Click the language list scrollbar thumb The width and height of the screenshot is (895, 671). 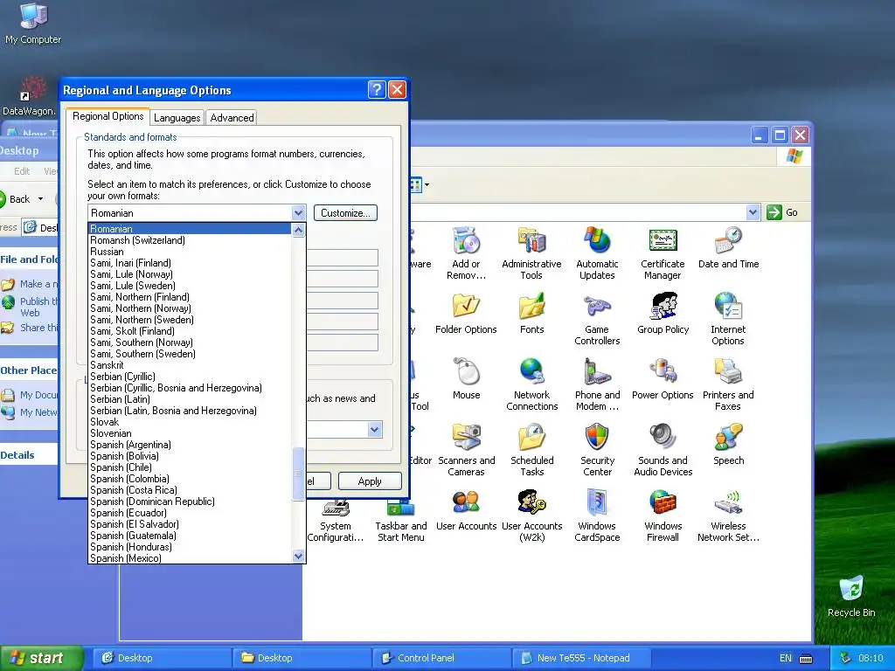tap(299, 473)
